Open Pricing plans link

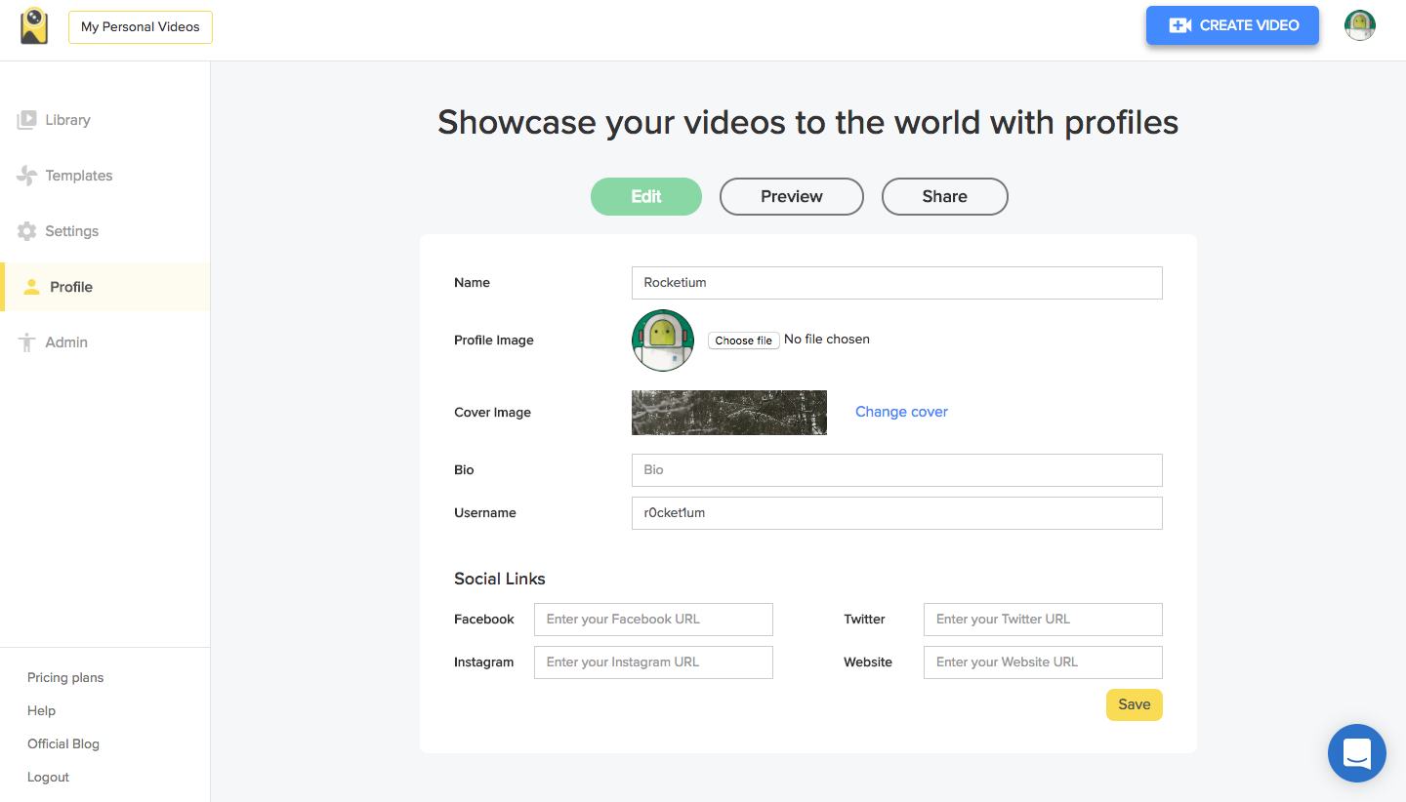pyautogui.click(x=65, y=677)
